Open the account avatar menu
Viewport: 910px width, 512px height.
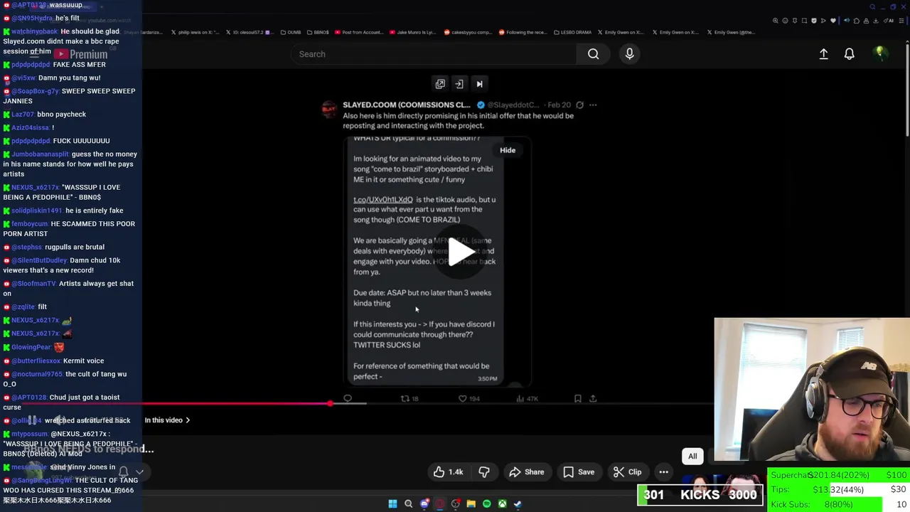click(880, 53)
